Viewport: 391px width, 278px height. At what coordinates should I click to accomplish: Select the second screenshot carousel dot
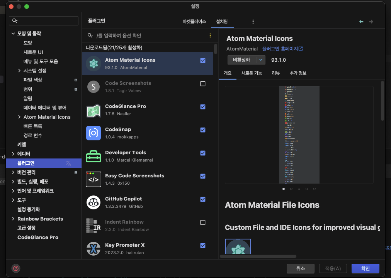click(x=291, y=189)
